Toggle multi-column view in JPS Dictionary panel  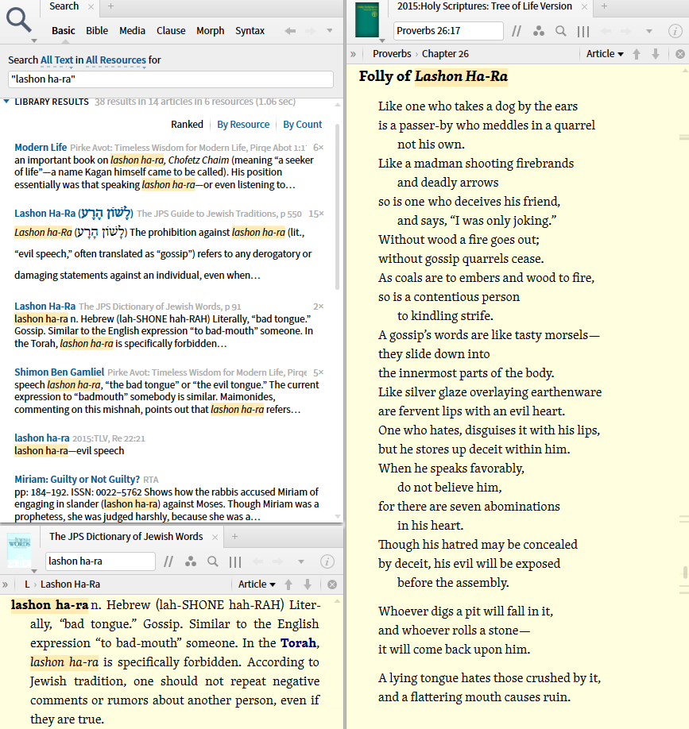[x=235, y=561]
